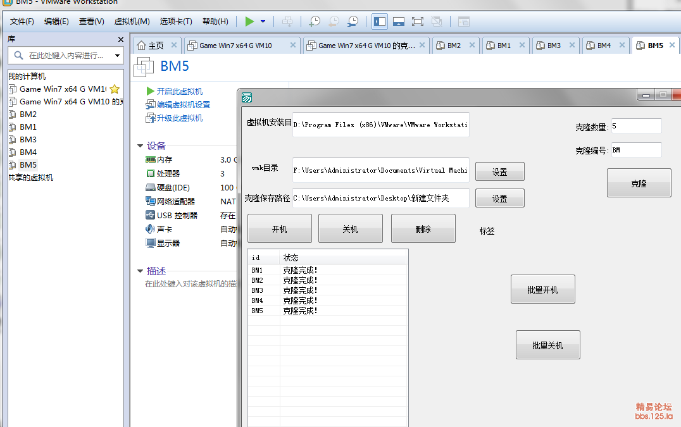Viewport: 681px width, 427px height.
Task: Click the 批量开机 button
Action: click(x=543, y=290)
